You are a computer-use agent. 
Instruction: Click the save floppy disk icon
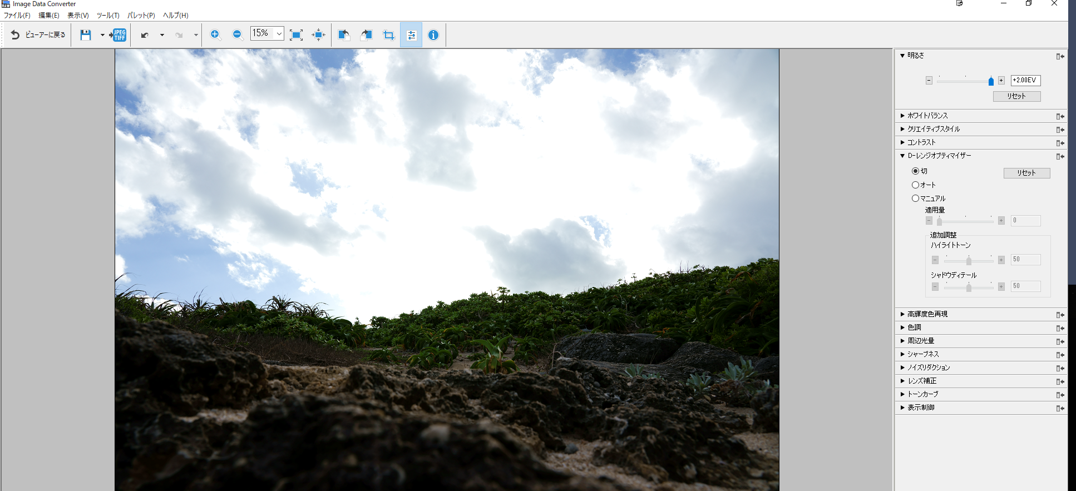tap(85, 35)
